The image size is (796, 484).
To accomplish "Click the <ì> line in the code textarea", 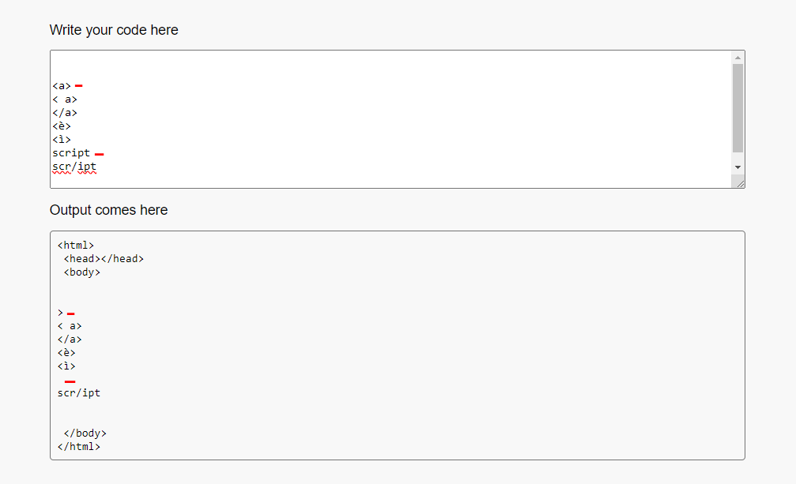I will coord(62,140).
